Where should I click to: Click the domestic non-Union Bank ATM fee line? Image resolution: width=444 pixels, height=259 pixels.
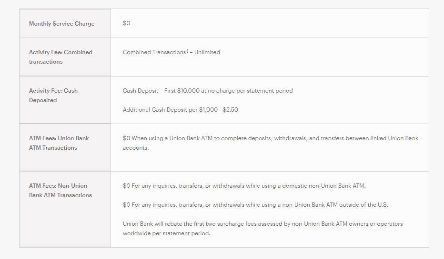244,186
